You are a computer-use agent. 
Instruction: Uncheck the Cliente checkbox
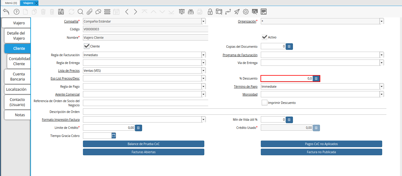pos(87,46)
